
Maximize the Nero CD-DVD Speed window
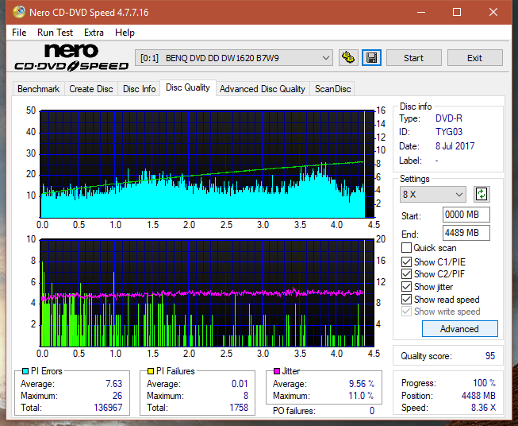(457, 12)
